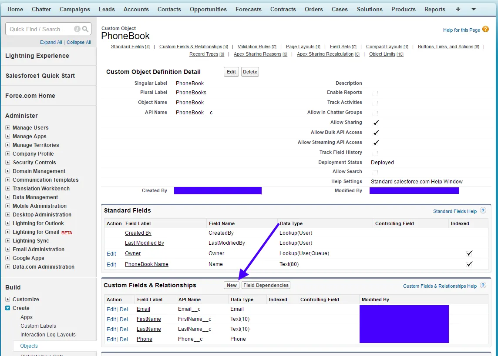Open the Custom Fields & Relationships Help icon
Screen dimensions: 498x356
483,286
